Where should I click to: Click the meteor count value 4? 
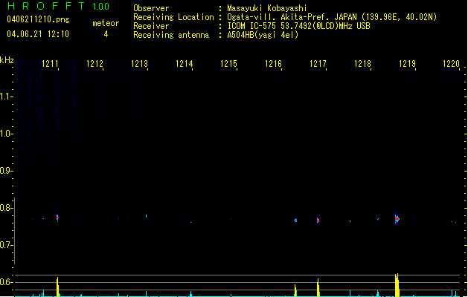pyautogui.click(x=106, y=34)
